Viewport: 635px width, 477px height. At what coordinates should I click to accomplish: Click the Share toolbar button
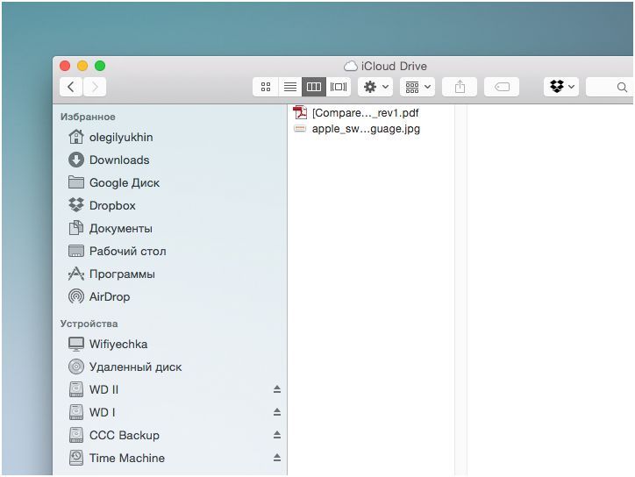tap(460, 87)
